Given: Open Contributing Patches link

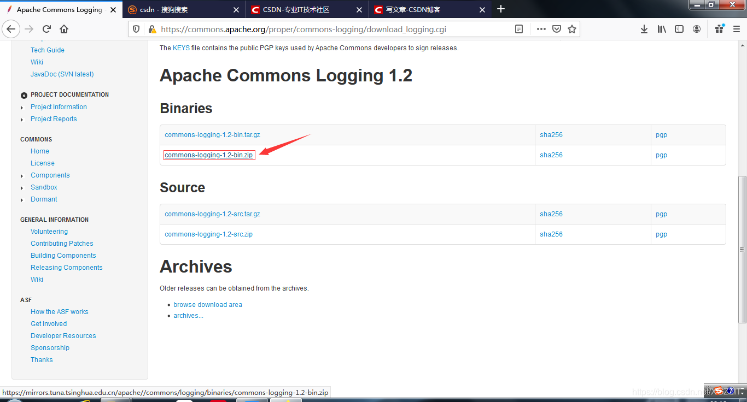Looking at the screenshot, I should point(62,244).
